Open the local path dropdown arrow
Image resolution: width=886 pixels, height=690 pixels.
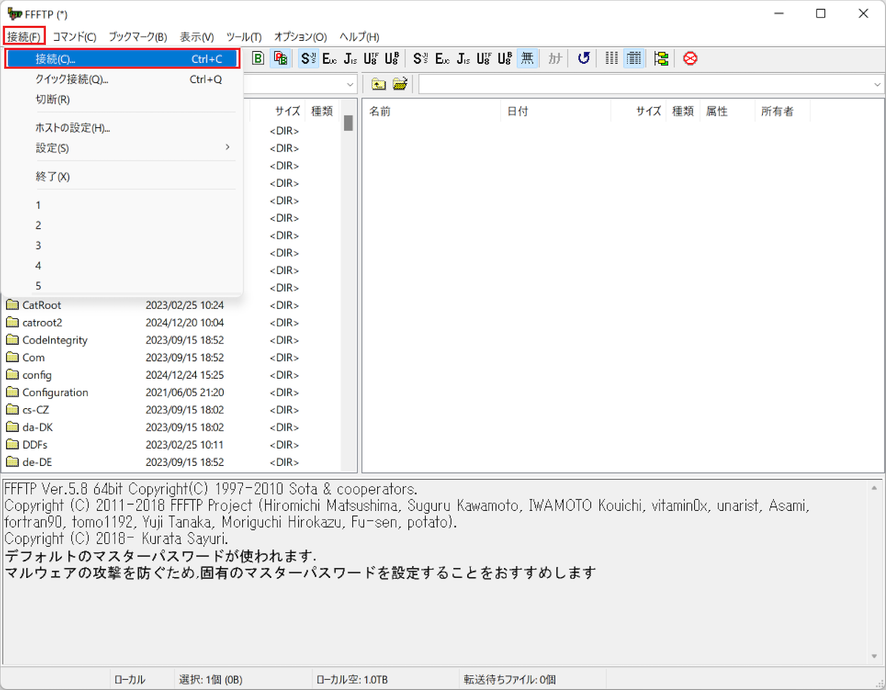pos(350,84)
